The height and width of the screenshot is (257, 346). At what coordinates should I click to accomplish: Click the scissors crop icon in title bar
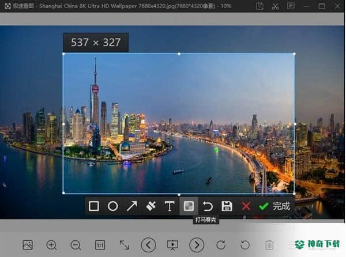coord(275,6)
